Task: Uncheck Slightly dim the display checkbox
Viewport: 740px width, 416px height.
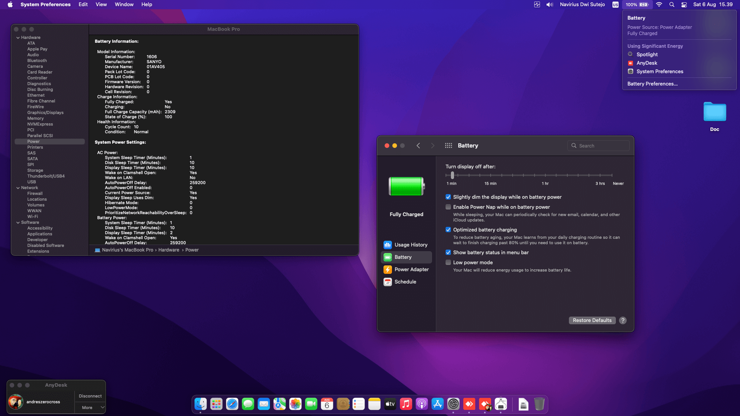Action: tap(448, 197)
